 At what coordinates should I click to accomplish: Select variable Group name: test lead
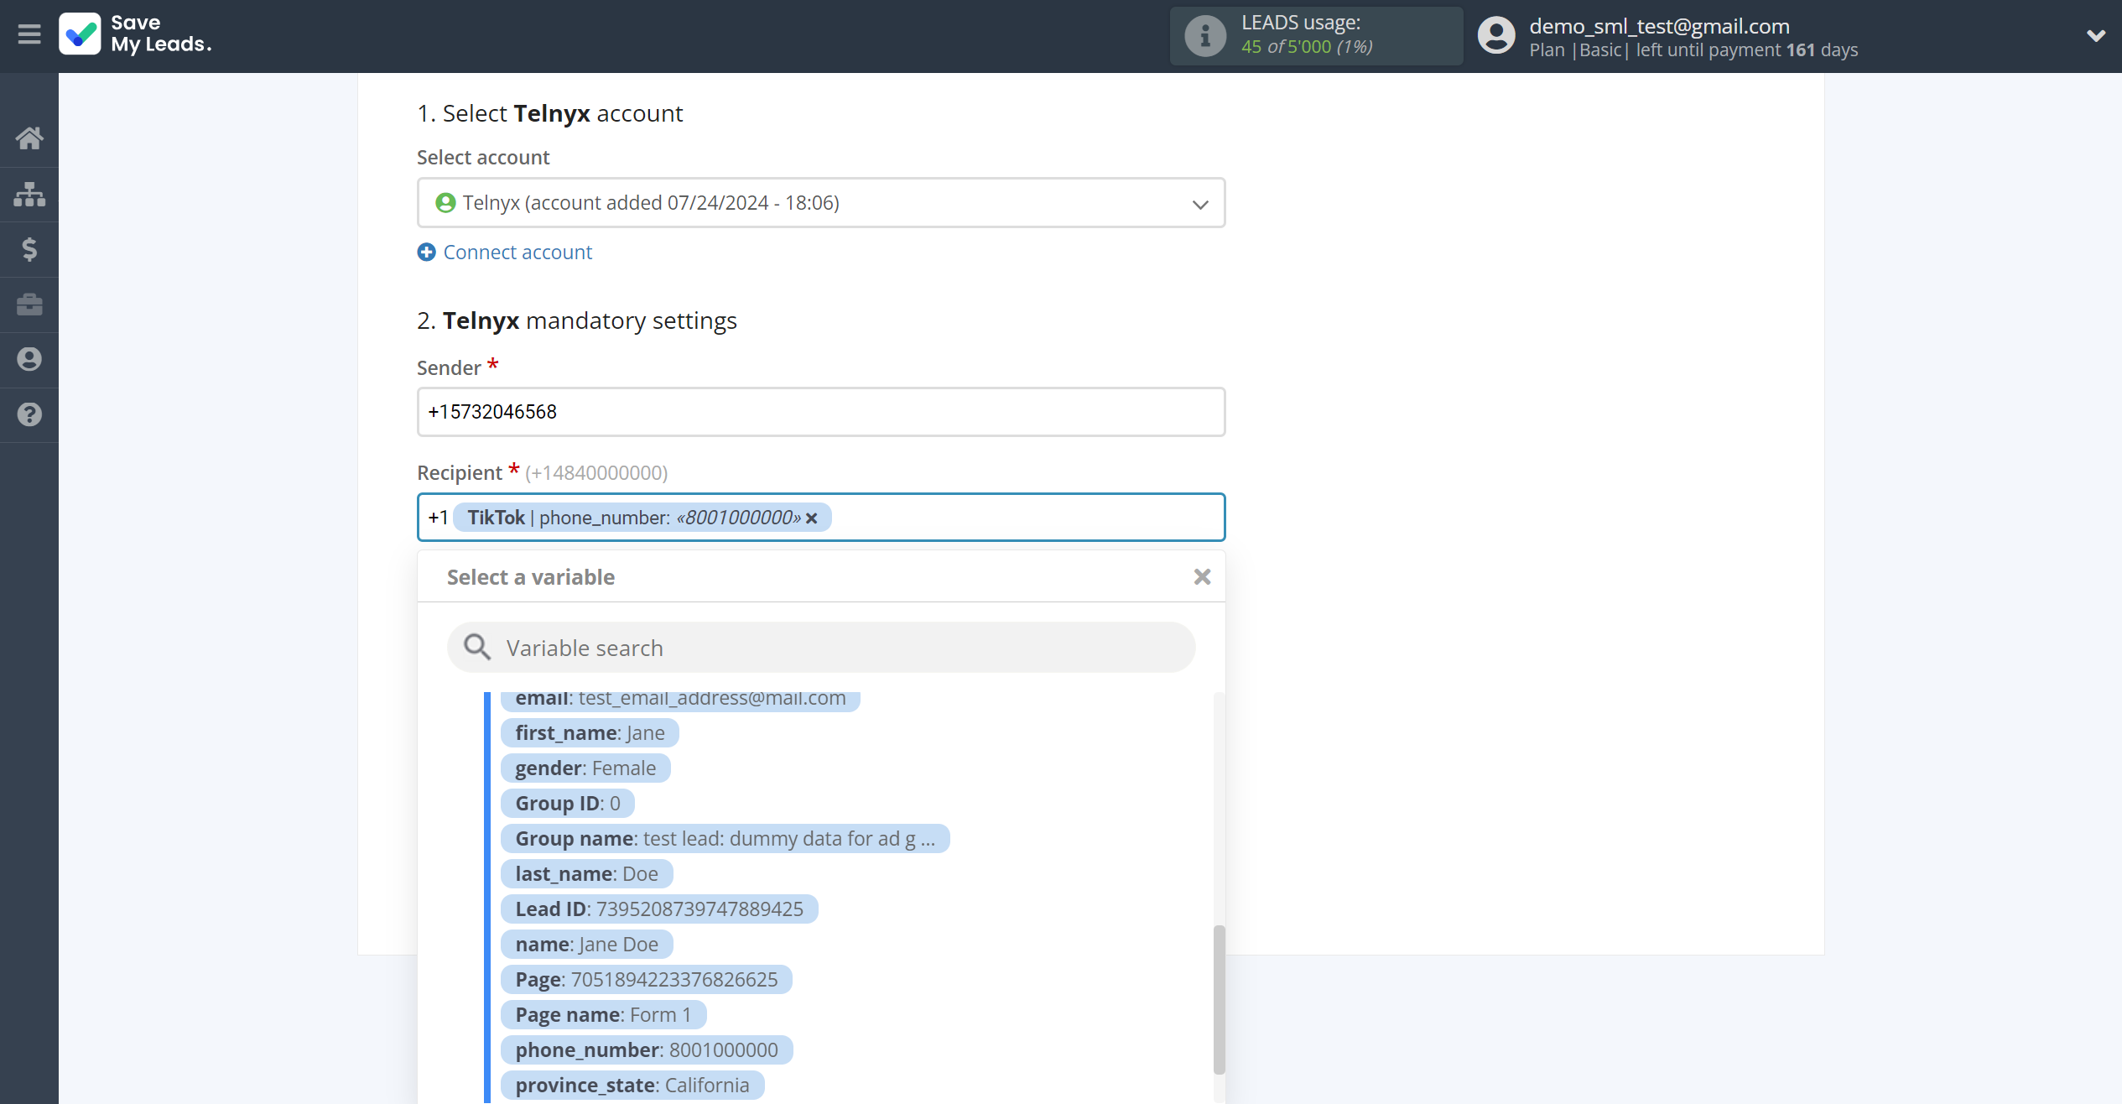[x=725, y=839]
